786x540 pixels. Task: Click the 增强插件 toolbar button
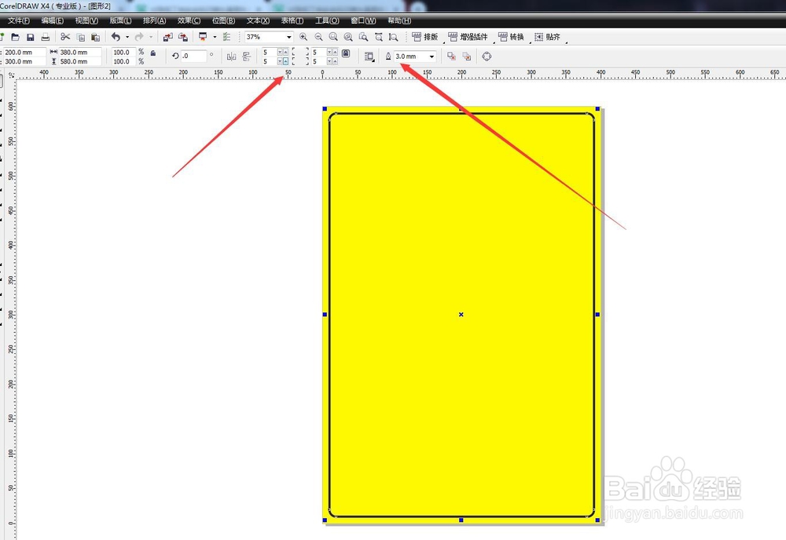pos(468,37)
